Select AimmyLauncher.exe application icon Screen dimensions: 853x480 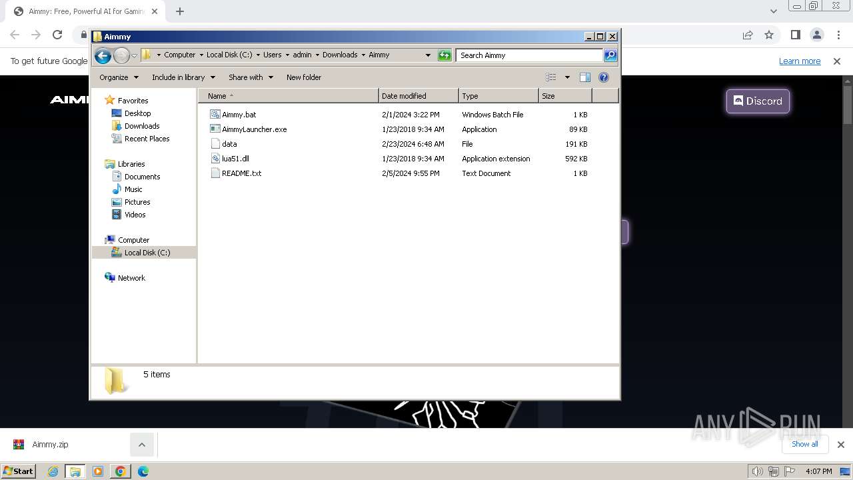coord(215,129)
